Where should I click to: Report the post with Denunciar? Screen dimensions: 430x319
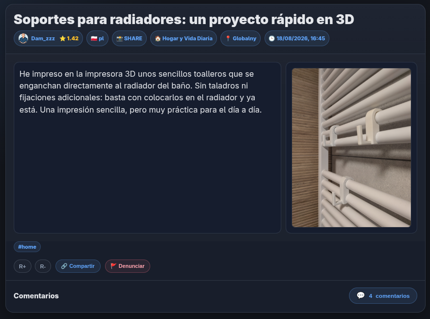click(x=128, y=266)
